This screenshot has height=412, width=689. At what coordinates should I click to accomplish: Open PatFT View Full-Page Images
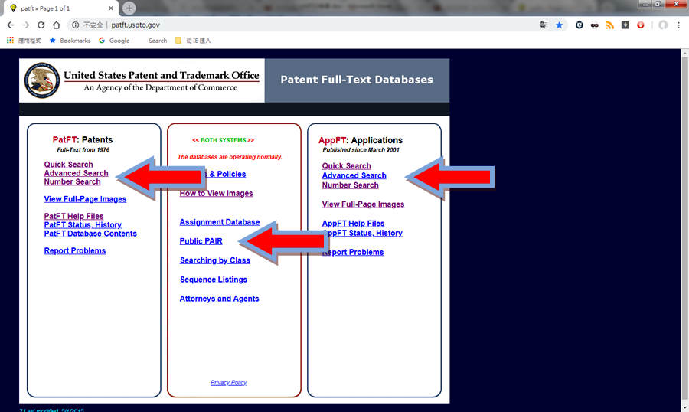pyautogui.click(x=85, y=199)
